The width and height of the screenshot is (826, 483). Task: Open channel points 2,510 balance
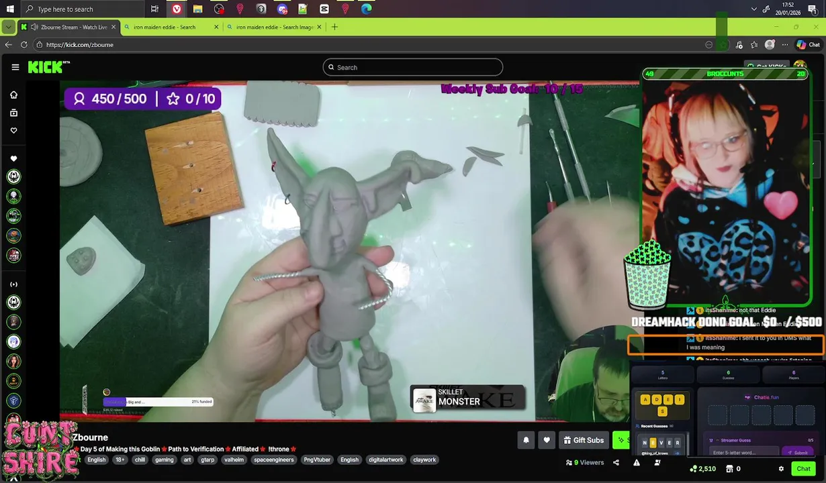point(702,469)
